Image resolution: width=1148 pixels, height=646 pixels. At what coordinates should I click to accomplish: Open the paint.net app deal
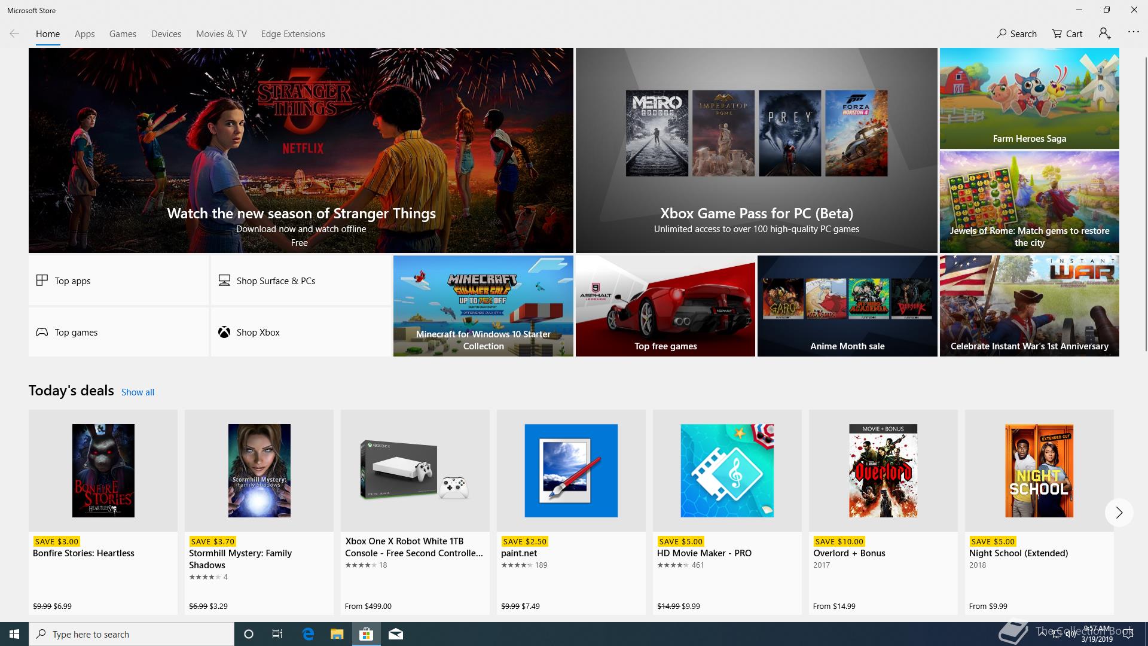tap(571, 512)
